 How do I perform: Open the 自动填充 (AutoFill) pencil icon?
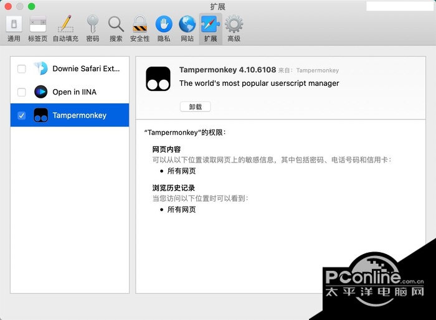click(x=65, y=24)
